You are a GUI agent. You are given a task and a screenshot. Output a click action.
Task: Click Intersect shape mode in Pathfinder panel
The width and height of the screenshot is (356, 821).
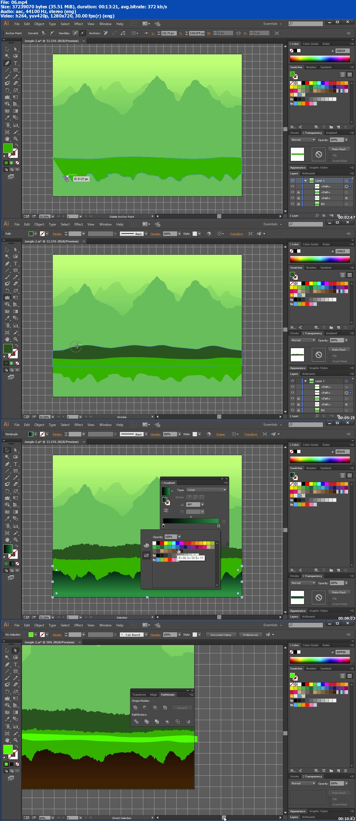[x=155, y=708]
